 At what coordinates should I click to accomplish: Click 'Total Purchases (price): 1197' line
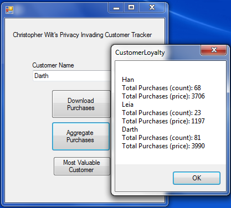(x=163, y=121)
